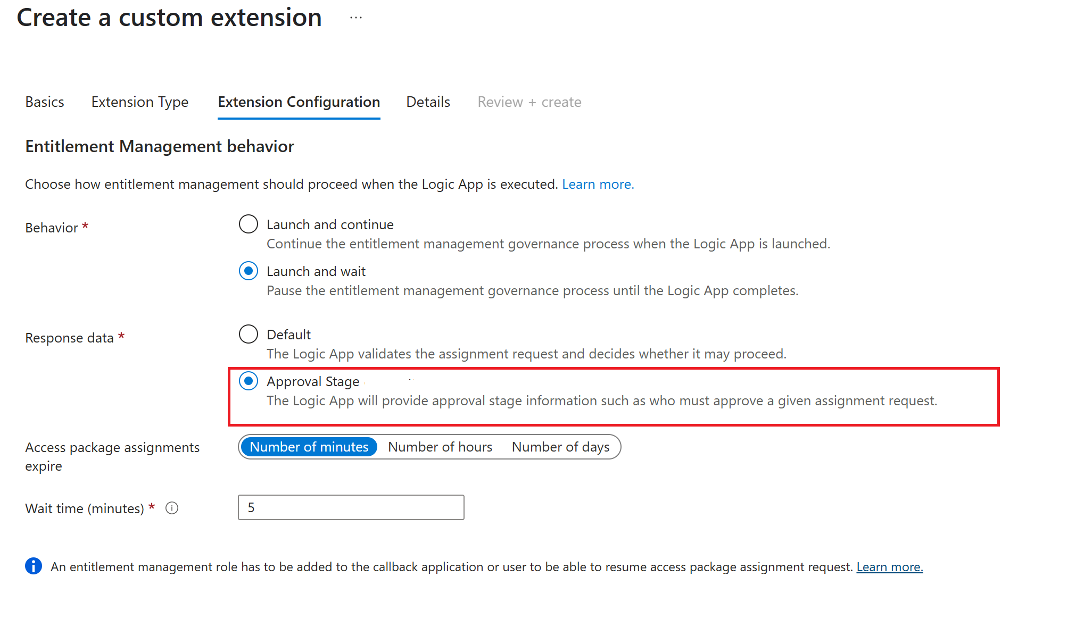Click the blue info icon in bottom banner
Screen dimensions: 1076x618
click(33, 566)
